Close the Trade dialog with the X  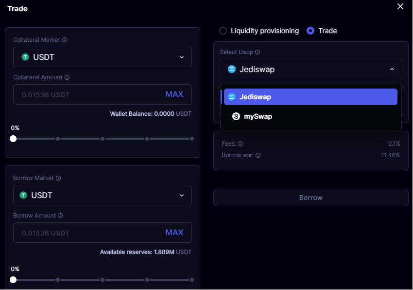click(x=400, y=7)
